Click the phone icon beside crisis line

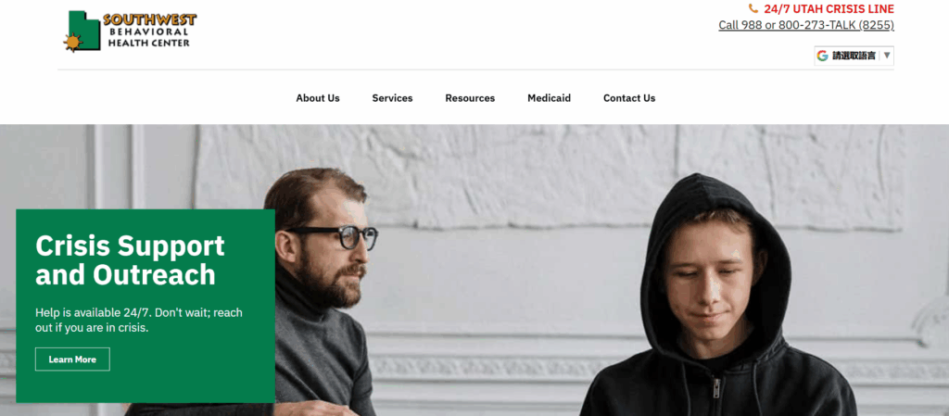click(x=753, y=8)
